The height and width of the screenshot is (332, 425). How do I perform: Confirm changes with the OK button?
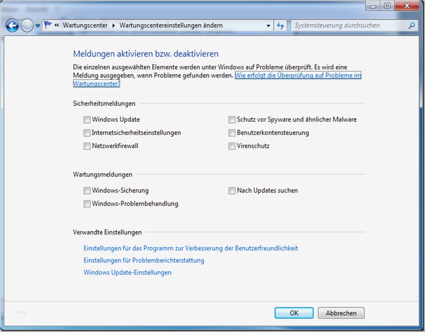tap(293, 313)
